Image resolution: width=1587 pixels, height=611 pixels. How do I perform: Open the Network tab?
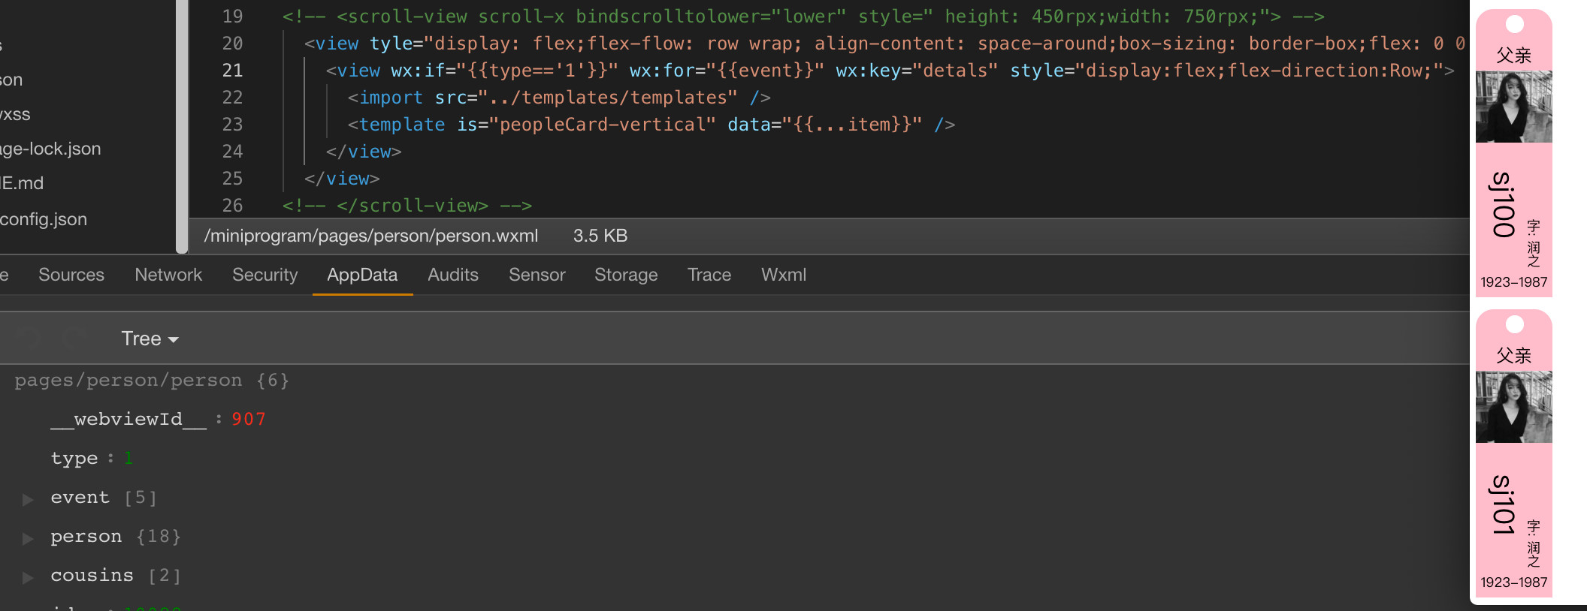[x=168, y=275]
